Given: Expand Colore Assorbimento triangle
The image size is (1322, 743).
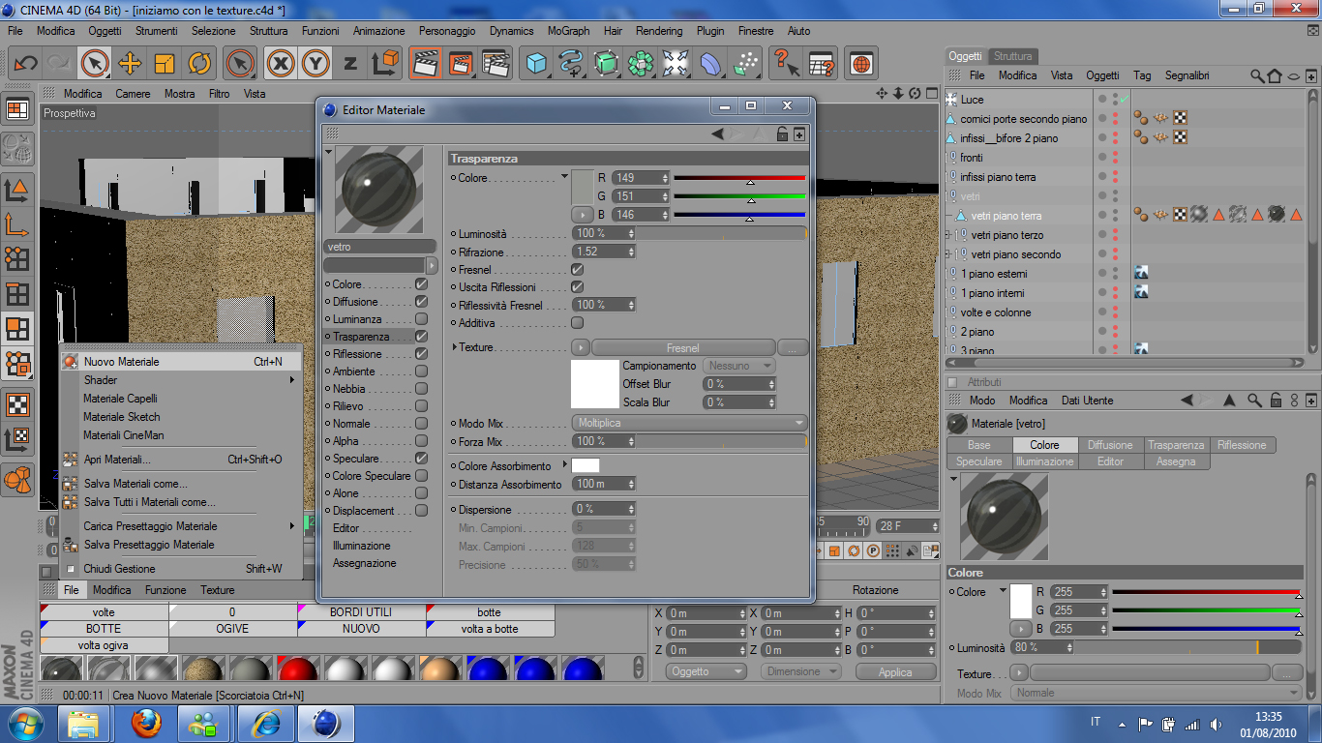Looking at the screenshot, I should point(564,465).
